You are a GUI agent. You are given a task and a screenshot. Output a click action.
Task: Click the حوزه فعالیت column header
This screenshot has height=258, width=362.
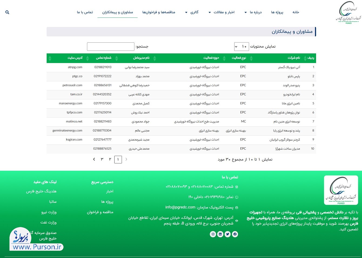tap(211, 58)
